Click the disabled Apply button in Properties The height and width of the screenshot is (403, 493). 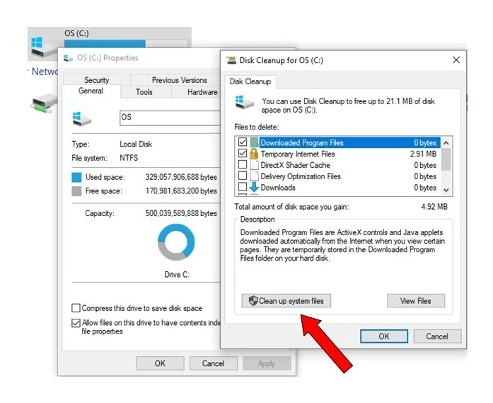(267, 363)
